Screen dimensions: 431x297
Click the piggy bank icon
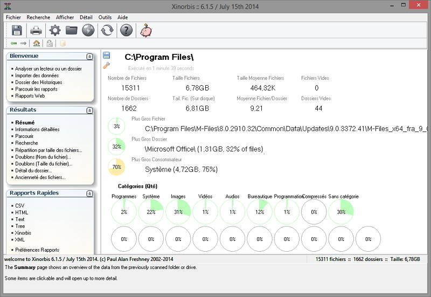[x=146, y=31]
